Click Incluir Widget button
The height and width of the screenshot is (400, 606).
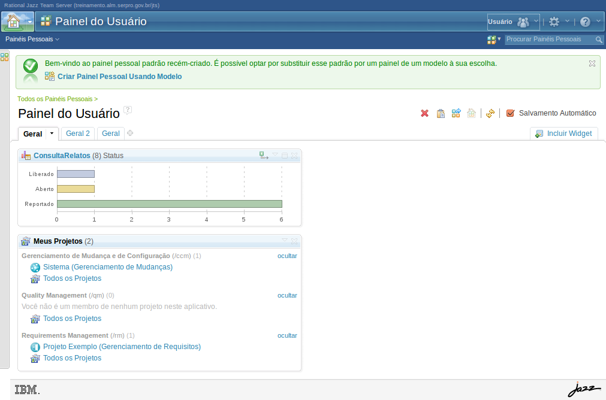pyautogui.click(x=563, y=134)
